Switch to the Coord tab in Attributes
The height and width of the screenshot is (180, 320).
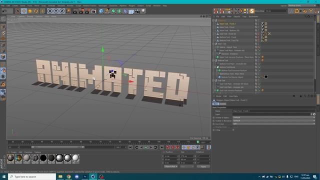tap(223, 104)
